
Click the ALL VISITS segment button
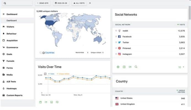click(79, 3)
